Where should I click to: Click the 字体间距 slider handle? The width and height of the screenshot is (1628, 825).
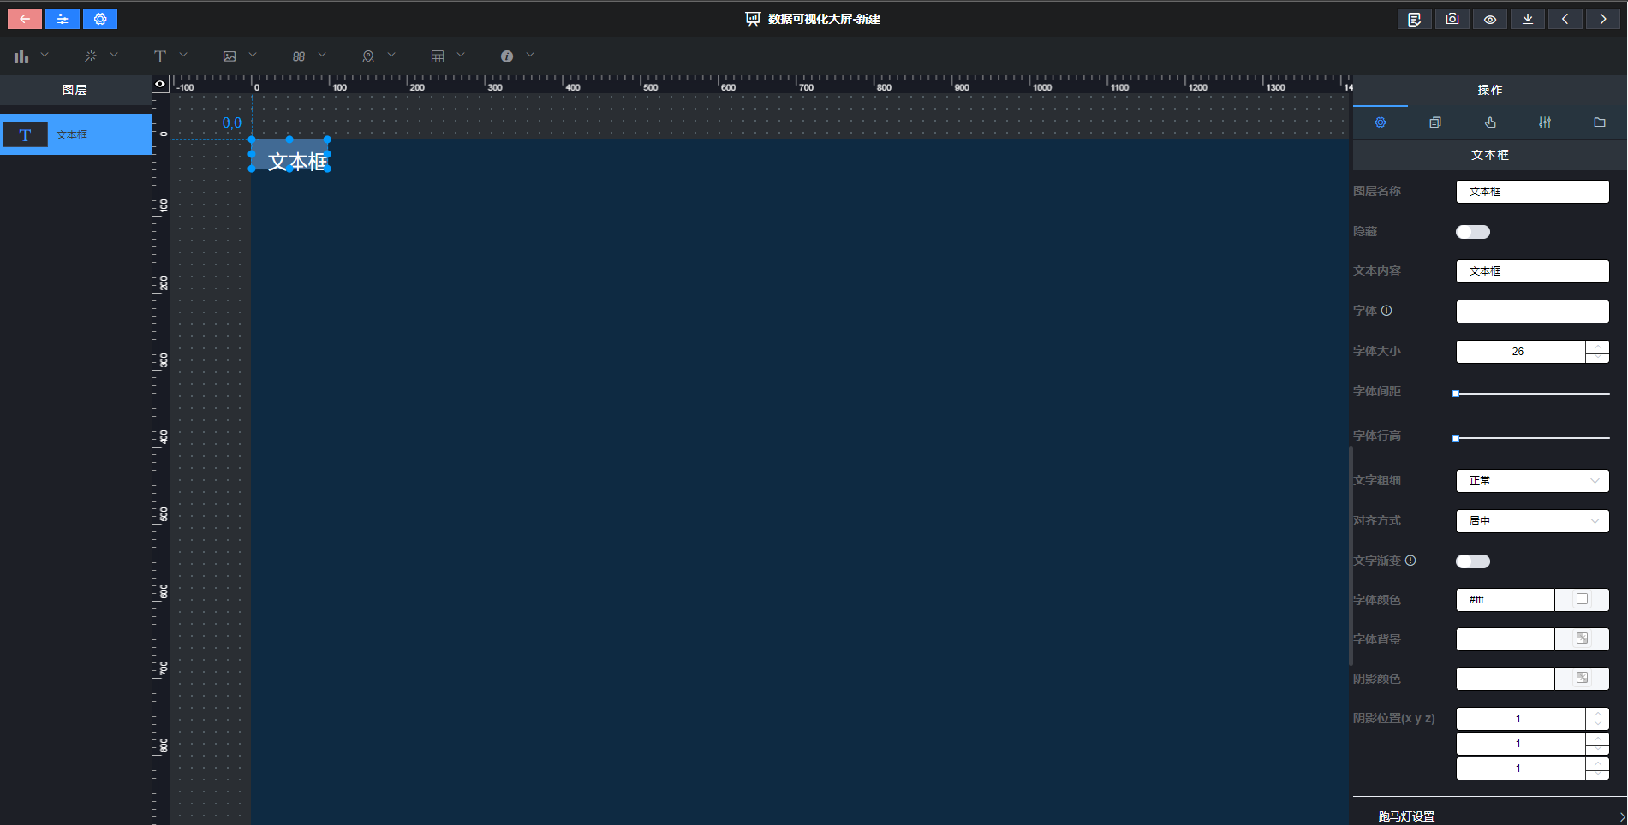[1456, 394]
